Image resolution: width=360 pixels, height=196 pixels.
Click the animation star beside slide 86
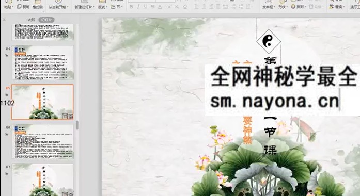[x=7, y=134]
